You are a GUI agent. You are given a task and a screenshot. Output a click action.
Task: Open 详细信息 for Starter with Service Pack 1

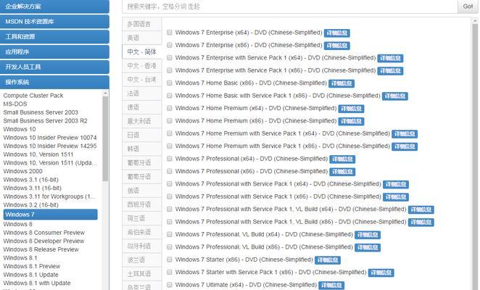click(x=381, y=273)
